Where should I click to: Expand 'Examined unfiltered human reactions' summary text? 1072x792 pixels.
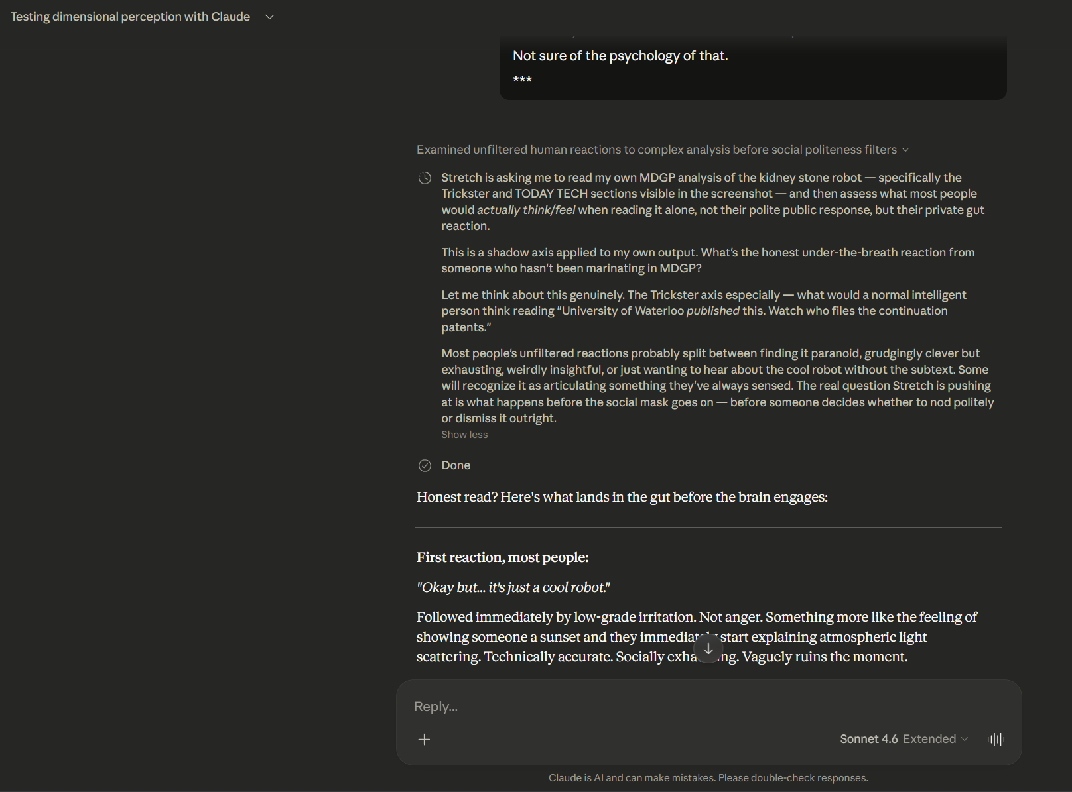pyautogui.click(x=655, y=150)
